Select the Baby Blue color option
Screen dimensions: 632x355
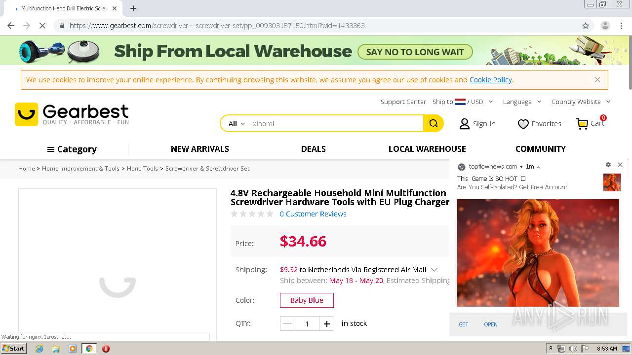pos(307,300)
